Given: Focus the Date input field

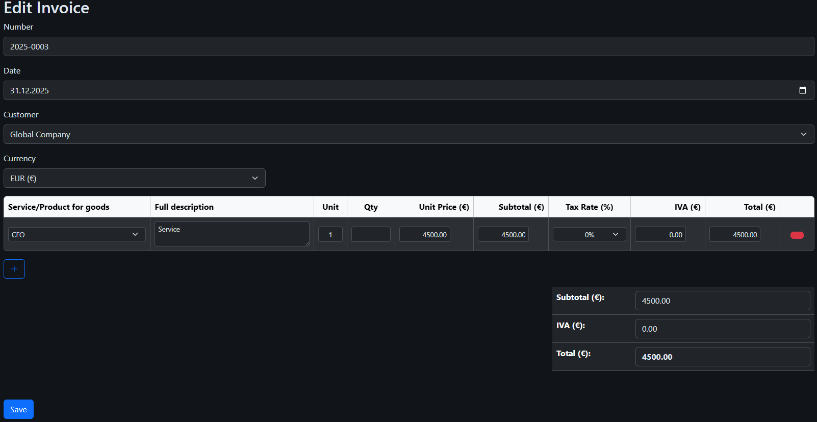Looking at the screenshot, I should [398, 90].
